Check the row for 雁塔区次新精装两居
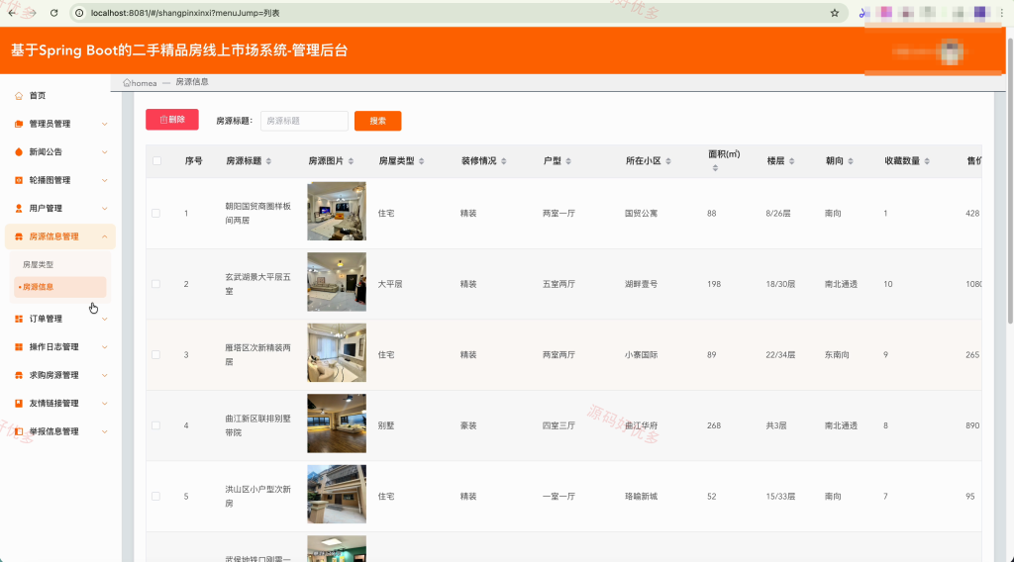 click(x=155, y=354)
